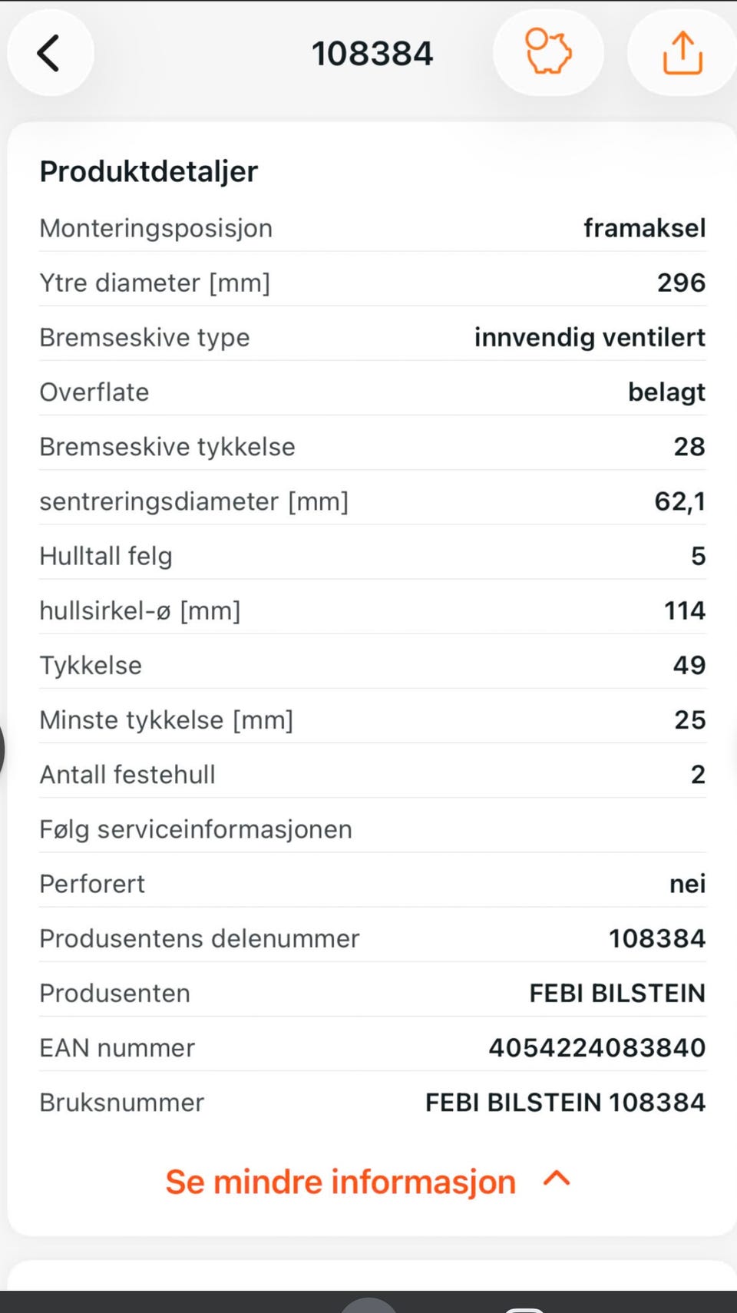Screen dimensions: 737x1313
Task: Select the Perforert nei row
Action: pyautogui.click(x=372, y=884)
